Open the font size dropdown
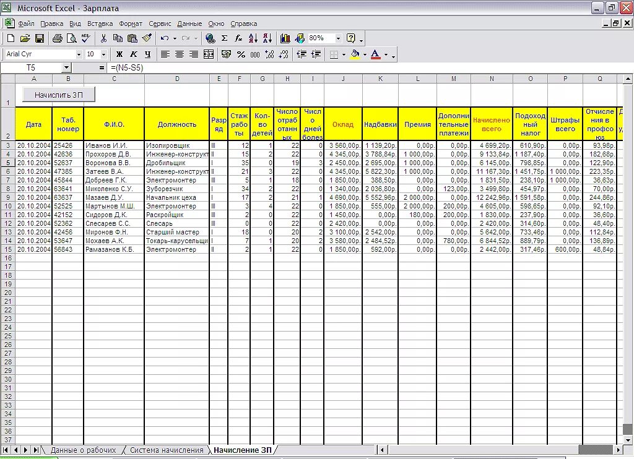 click(103, 54)
